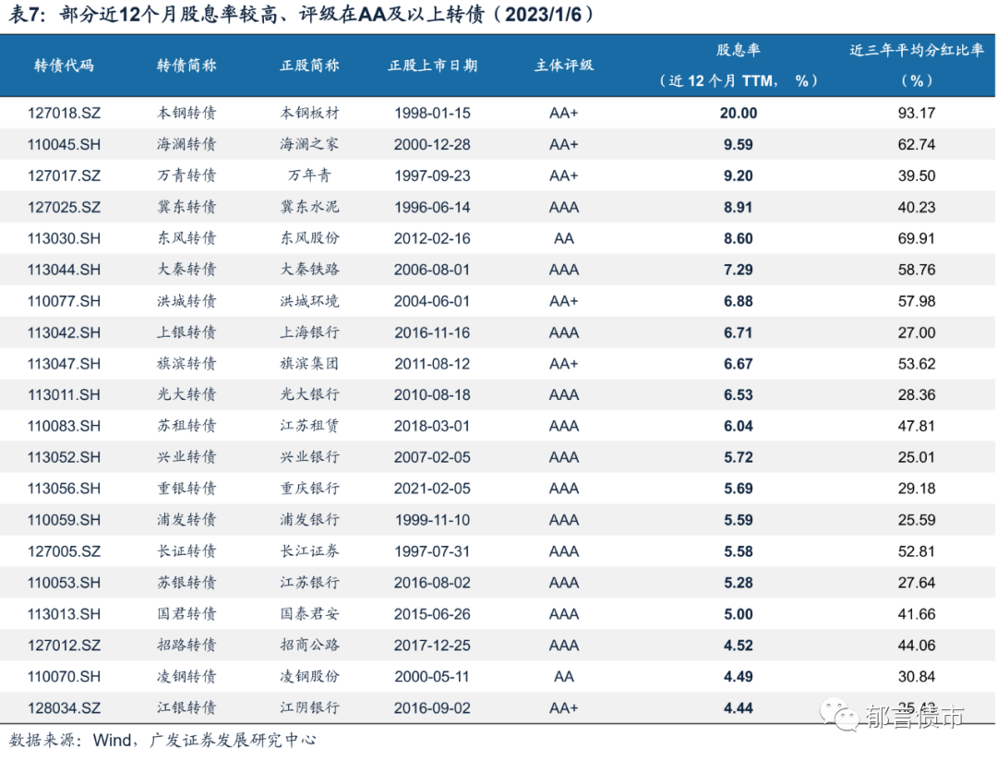Select the cell 招商公路
997x761 pixels.
pyautogui.click(x=309, y=646)
